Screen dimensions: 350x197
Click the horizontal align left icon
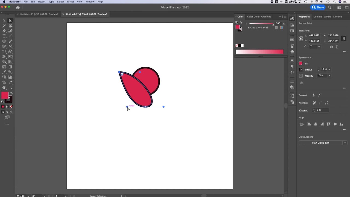(x=309, y=124)
